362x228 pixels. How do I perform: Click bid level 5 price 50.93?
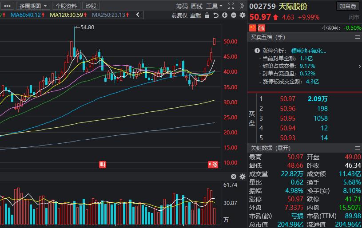287,138
